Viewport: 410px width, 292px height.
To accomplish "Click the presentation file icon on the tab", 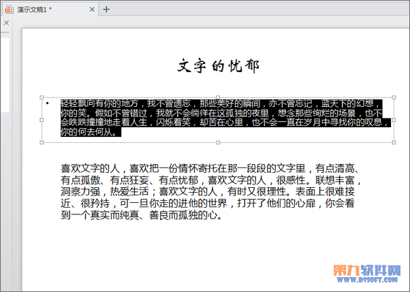I will [x=8, y=9].
